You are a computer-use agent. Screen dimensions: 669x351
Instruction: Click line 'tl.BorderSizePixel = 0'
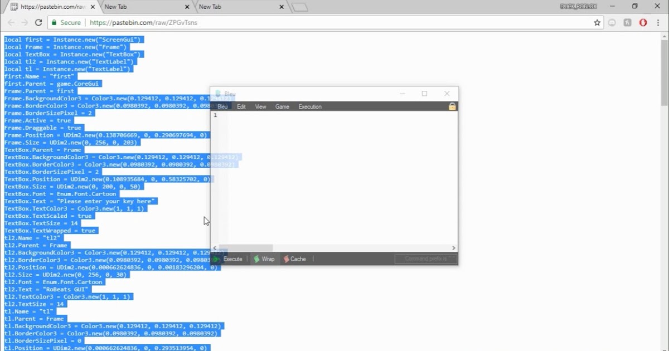coord(43,340)
